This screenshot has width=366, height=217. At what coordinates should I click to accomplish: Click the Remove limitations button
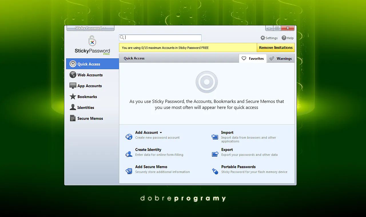click(x=275, y=47)
